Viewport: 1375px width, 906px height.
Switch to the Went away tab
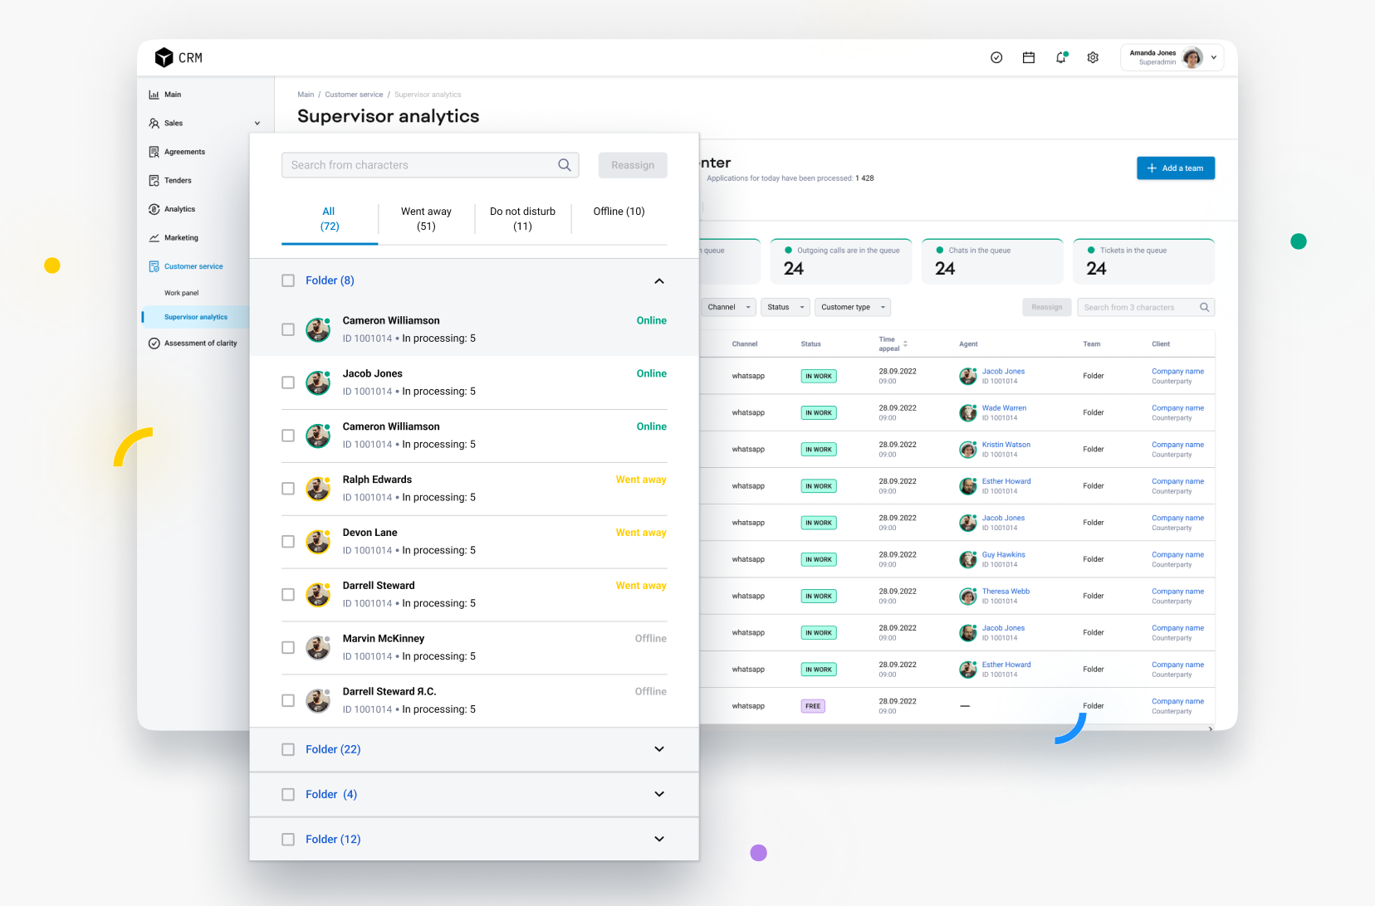(426, 219)
